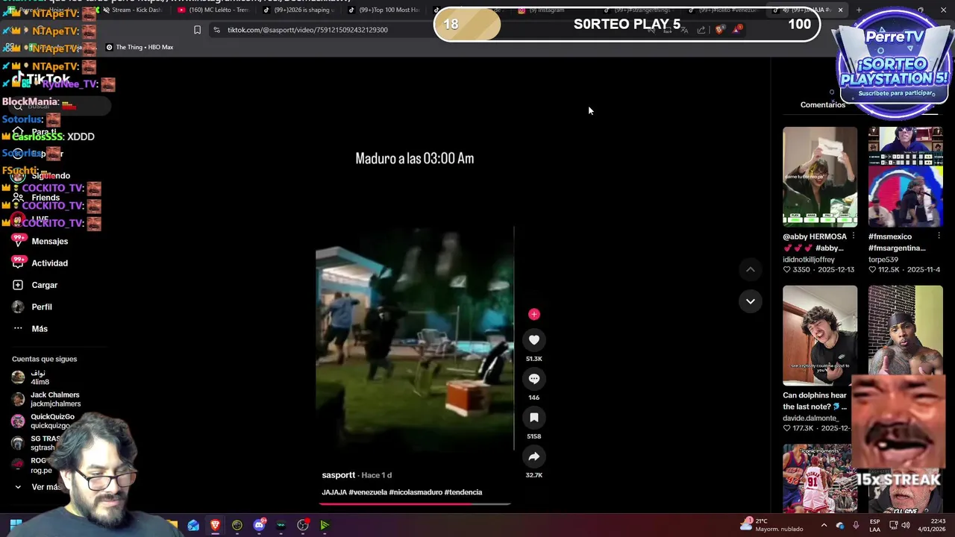The width and height of the screenshot is (955, 537).
Task: Show hidden system tray icons
Action: tap(824, 525)
